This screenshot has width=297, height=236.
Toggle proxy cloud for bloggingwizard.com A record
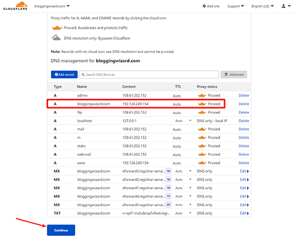coord(202,104)
